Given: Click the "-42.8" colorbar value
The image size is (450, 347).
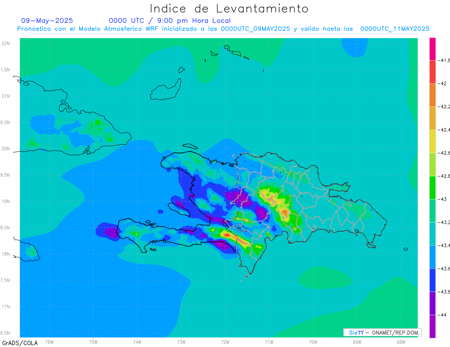Looking at the screenshot, I should pos(444,176).
